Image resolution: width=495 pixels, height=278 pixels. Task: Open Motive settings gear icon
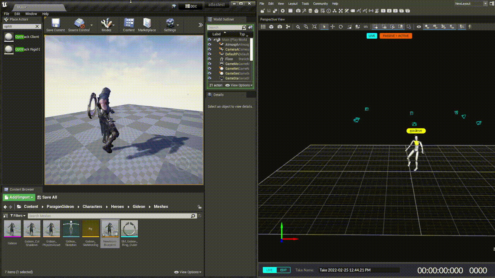pos(282,11)
